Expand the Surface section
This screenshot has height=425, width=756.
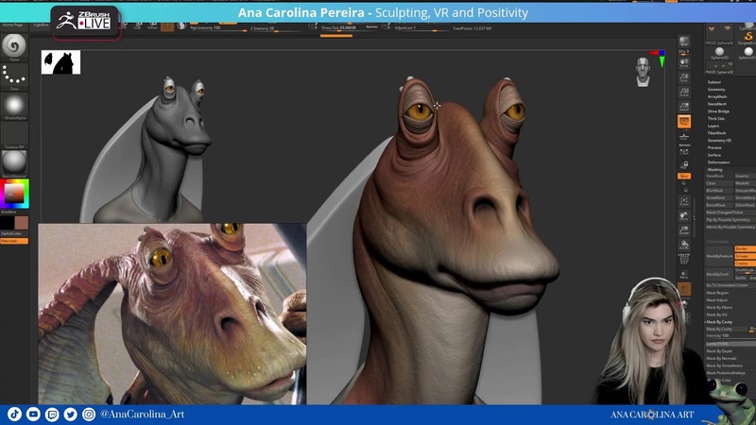(x=714, y=155)
